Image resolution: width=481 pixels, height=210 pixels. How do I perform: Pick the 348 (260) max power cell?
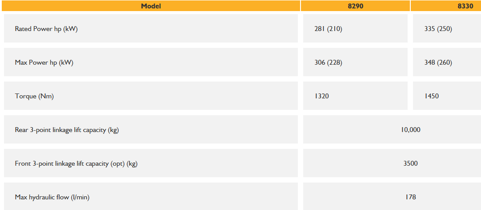(438, 62)
